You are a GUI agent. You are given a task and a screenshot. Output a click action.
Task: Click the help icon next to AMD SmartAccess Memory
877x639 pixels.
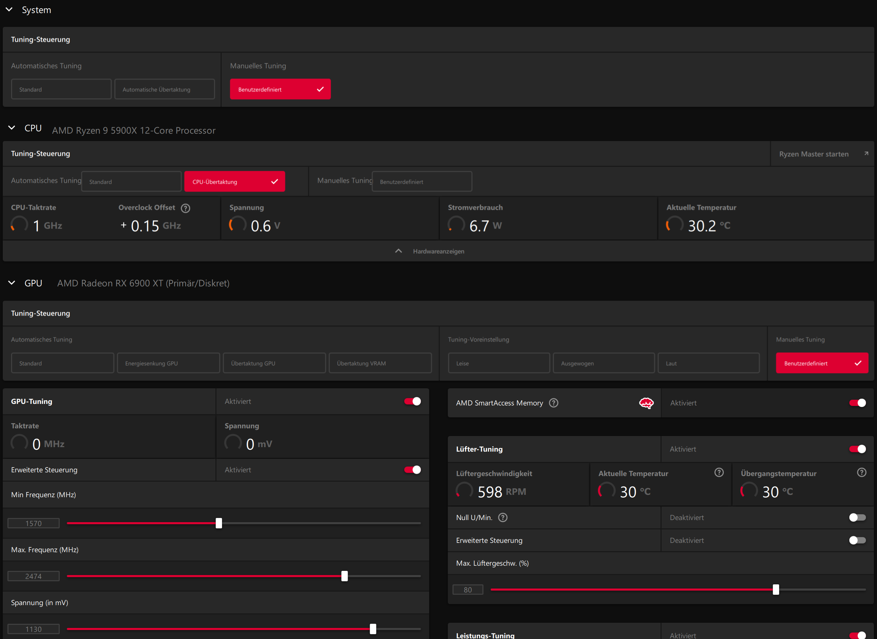point(553,403)
